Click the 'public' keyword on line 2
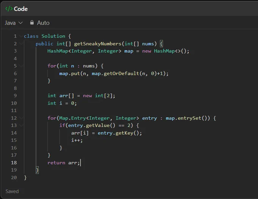 (x=44, y=44)
